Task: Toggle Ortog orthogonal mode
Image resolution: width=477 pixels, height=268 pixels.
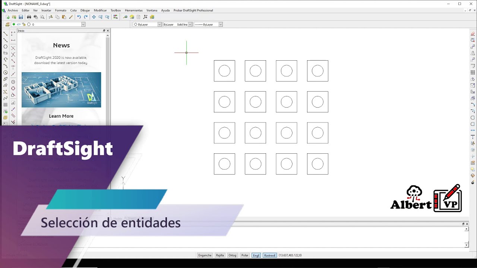Action: click(233, 255)
